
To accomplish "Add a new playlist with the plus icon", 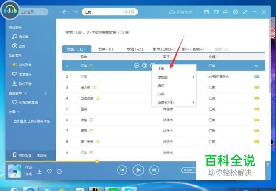I will (x=46, y=93).
